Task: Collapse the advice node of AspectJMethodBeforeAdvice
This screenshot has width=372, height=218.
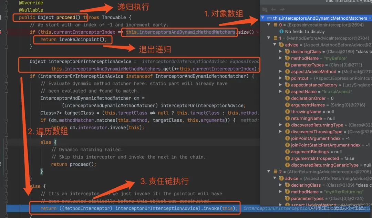Action: coord(275,44)
